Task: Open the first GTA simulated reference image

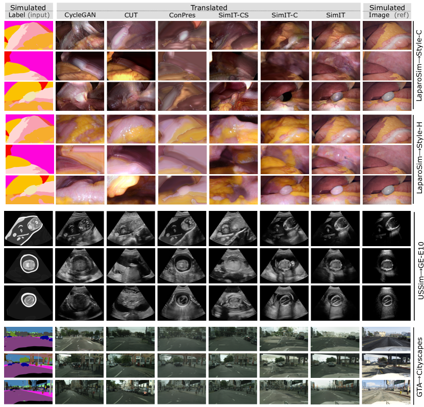Action: click(386, 339)
